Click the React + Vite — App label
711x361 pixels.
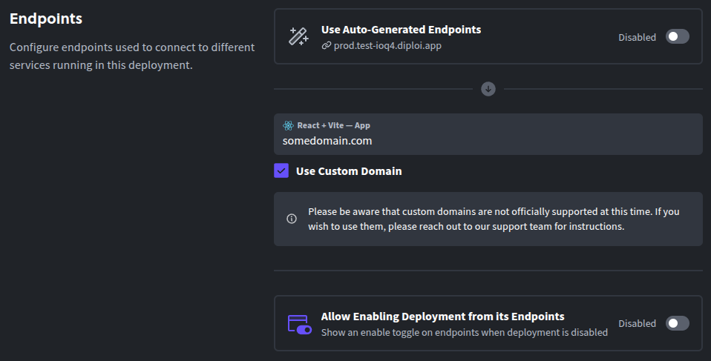pyautogui.click(x=333, y=125)
